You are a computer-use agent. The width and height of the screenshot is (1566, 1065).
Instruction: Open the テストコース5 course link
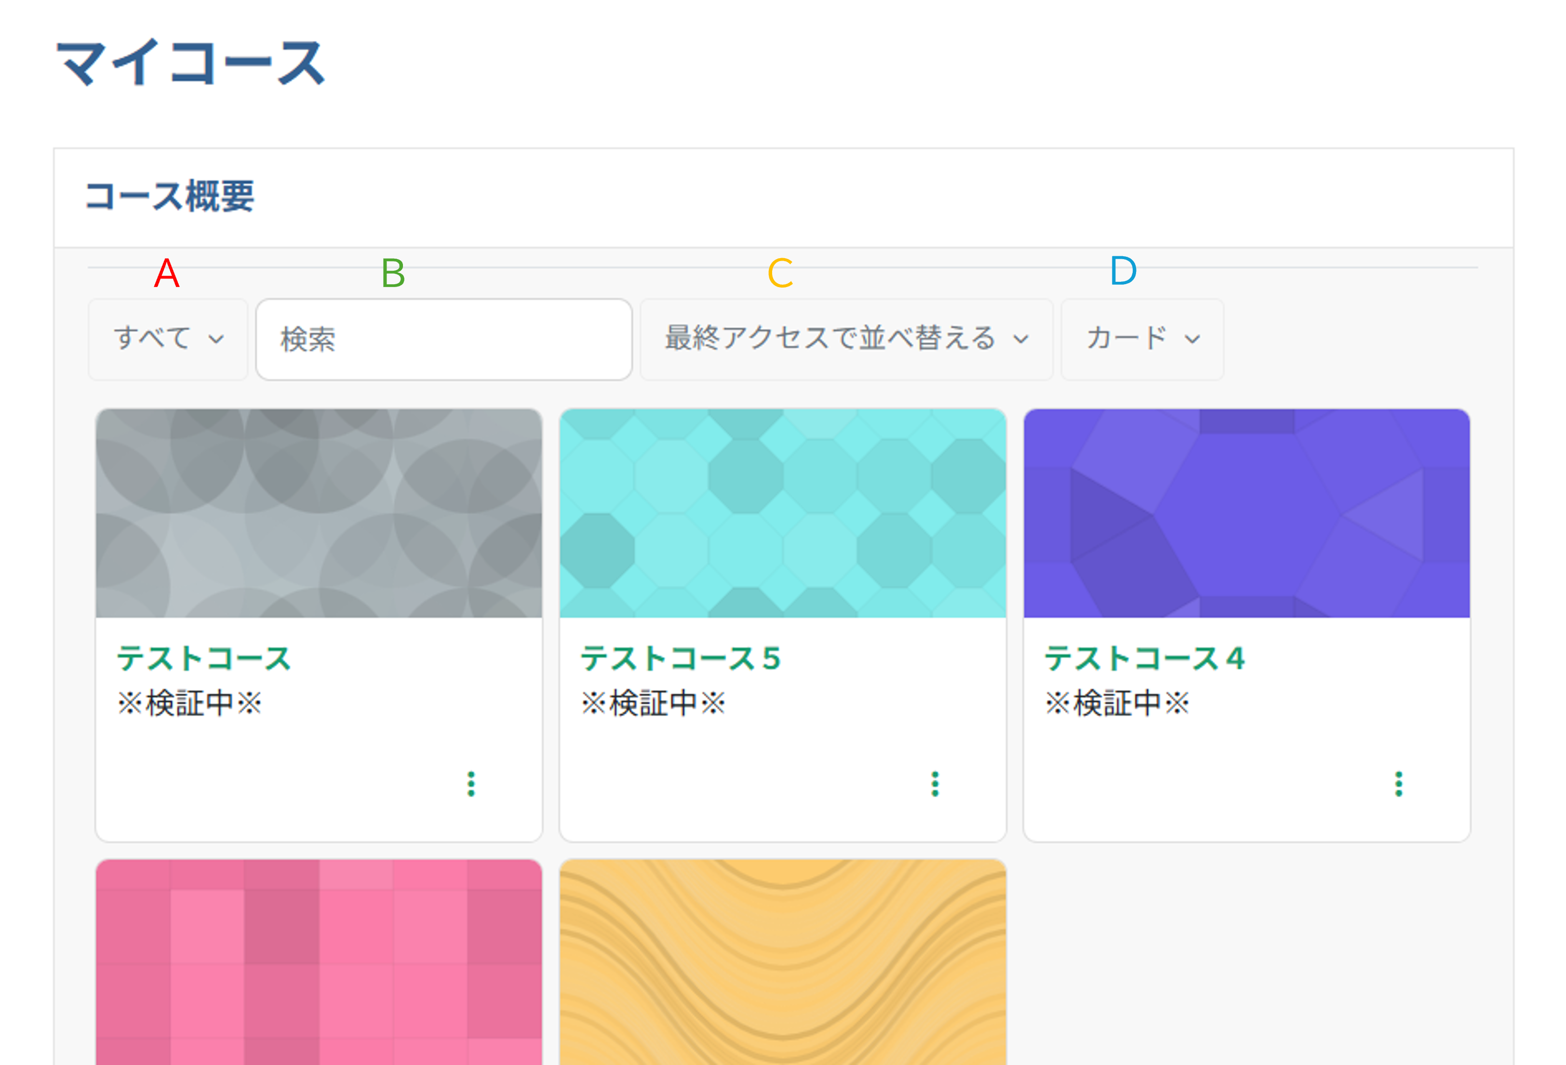point(681,657)
